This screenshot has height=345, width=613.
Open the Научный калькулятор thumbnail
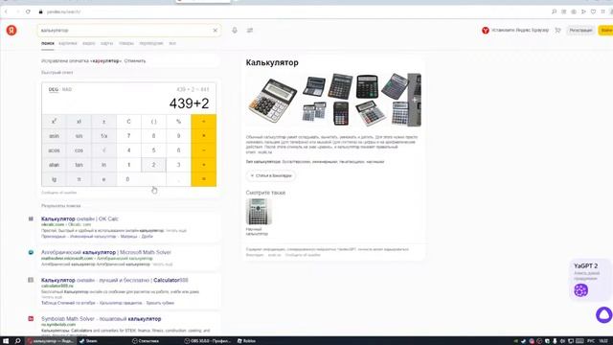pyautogui.click(x=259, y=212)
